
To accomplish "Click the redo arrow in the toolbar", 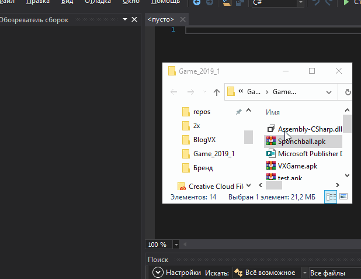I will [328, 2].
